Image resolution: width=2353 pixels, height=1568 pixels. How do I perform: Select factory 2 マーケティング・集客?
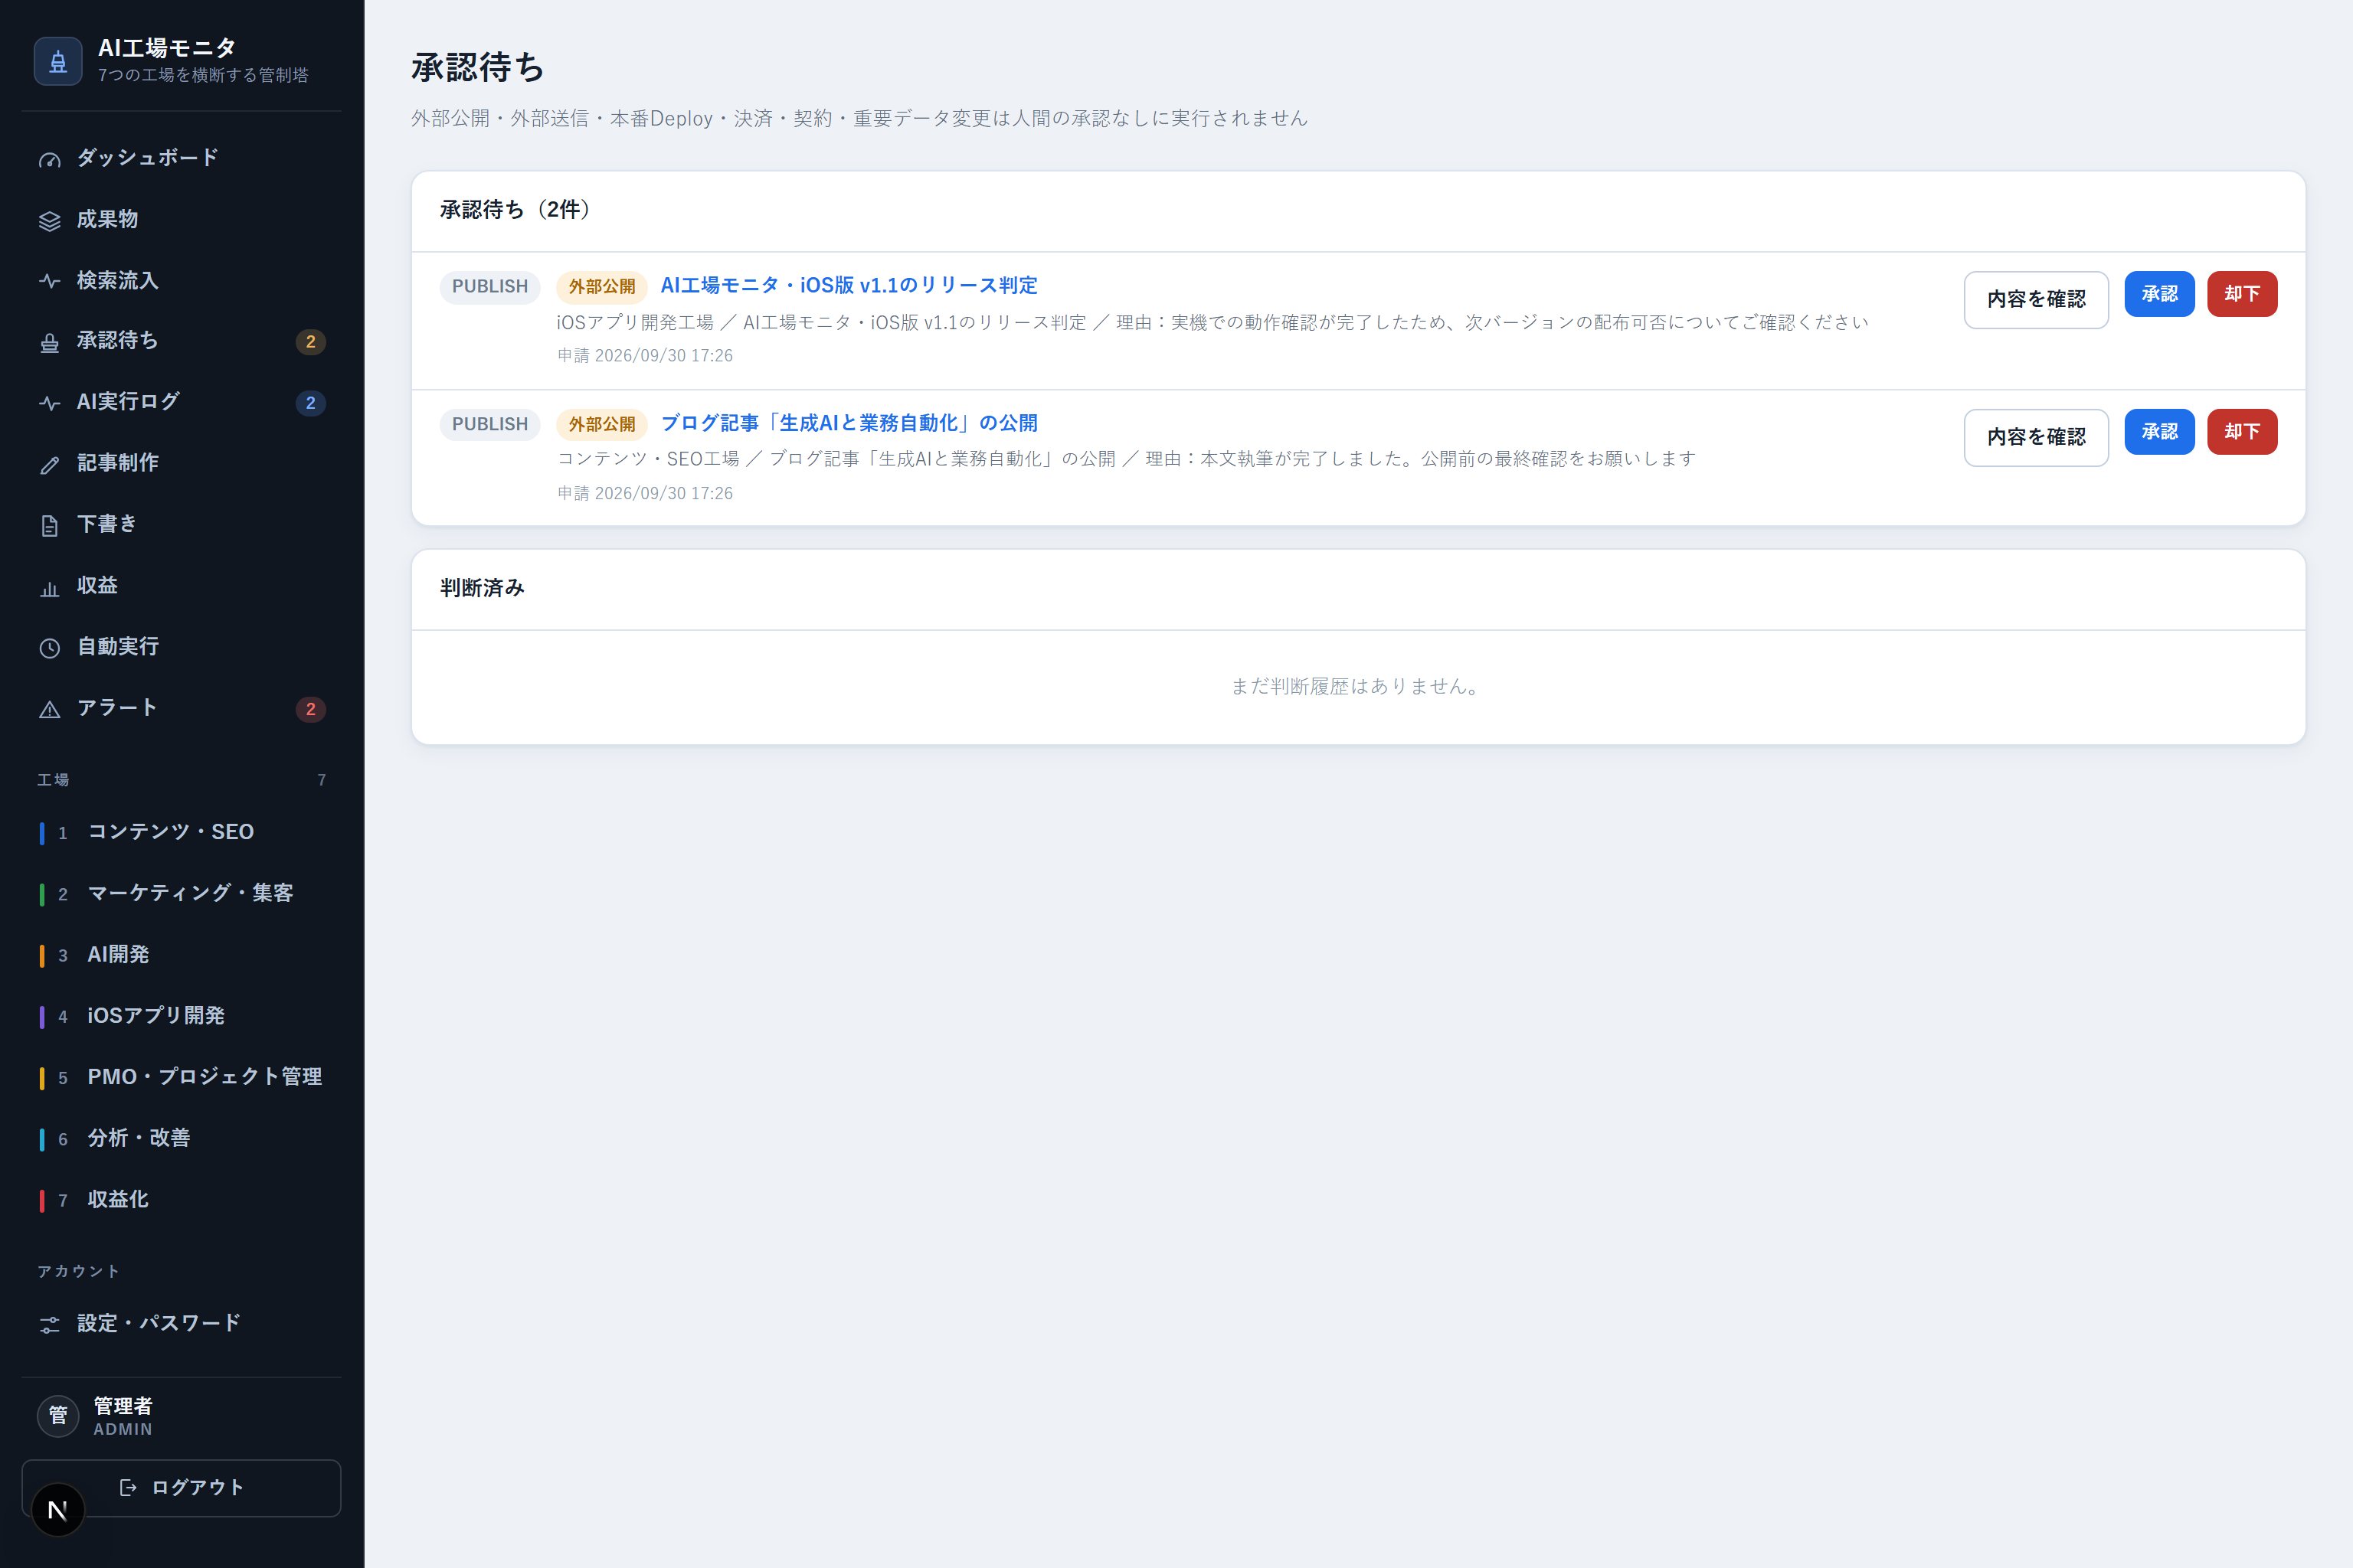(x=181, y=893)
